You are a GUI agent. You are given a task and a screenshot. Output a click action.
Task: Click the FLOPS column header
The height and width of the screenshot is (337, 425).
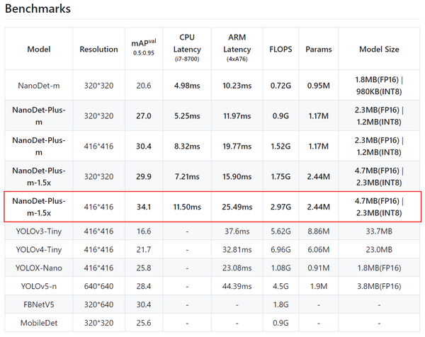280,50
